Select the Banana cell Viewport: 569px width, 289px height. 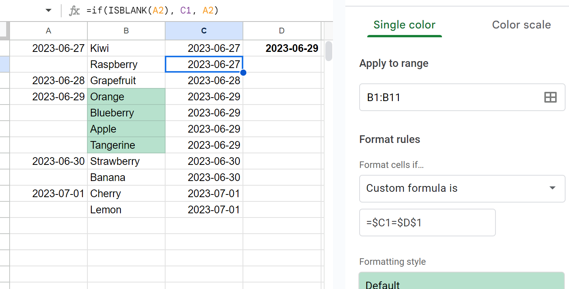[x=126, y=177]
